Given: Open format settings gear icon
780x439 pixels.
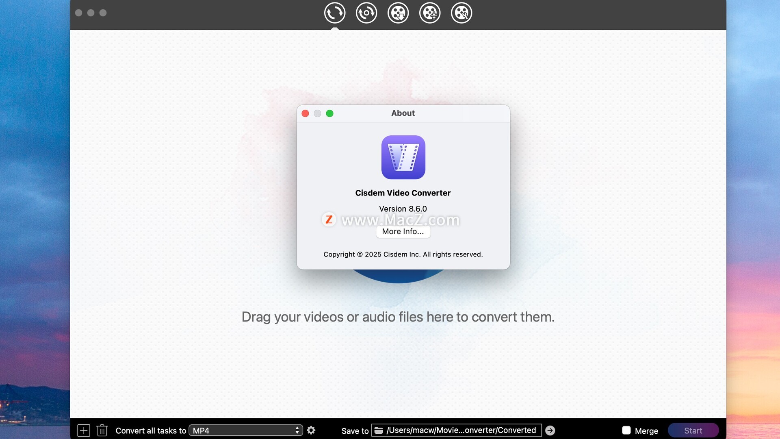Looking at the screenshot, I should pyautogui.click(x=311, y=430).
